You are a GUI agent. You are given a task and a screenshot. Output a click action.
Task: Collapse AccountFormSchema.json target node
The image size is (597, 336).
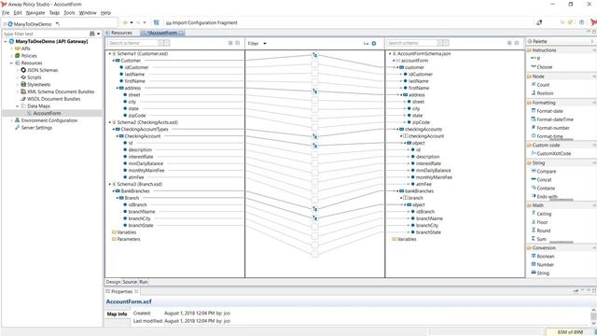click(x=390, y=54)
